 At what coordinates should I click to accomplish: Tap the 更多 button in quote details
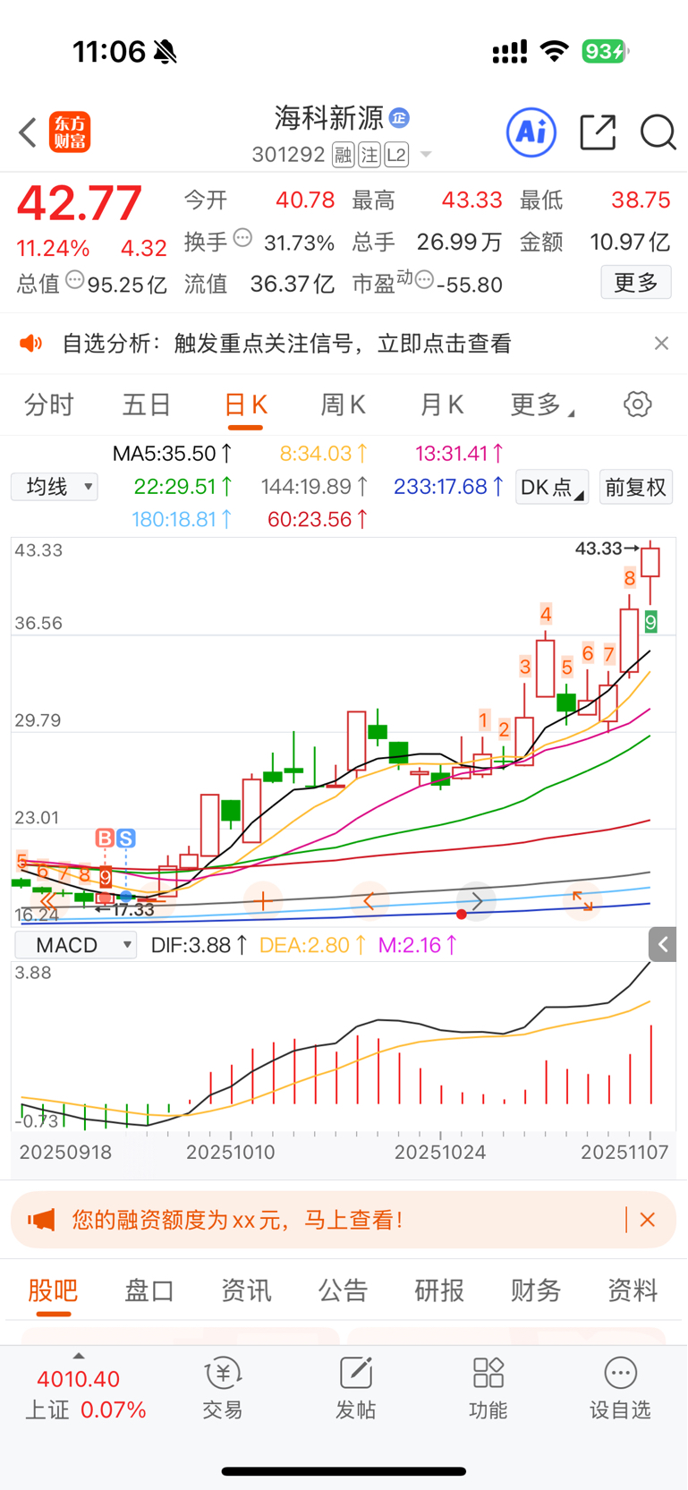click(x=636, y=283)
